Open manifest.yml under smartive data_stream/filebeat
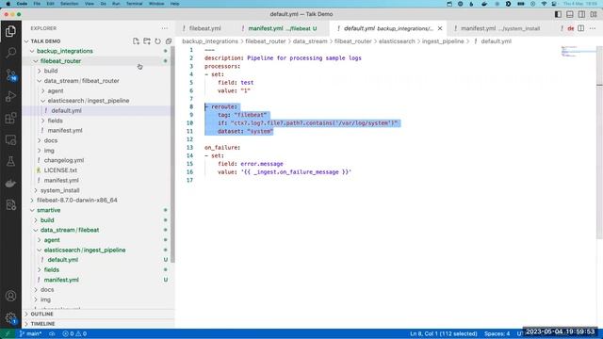 (x=61, y=280)
